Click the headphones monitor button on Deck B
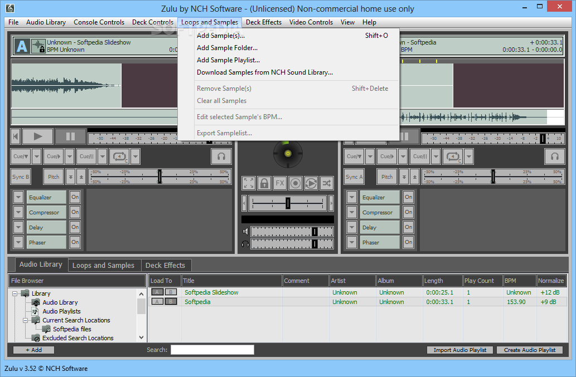Screen dimensions: 576x377 coord(554,156)
